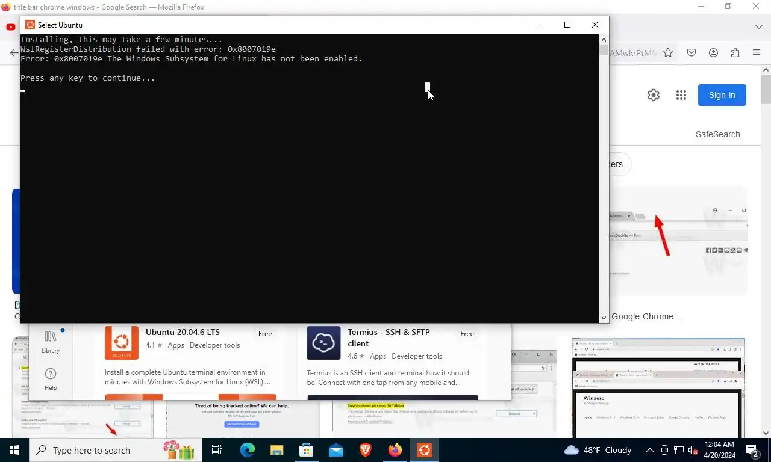Click the taskbar search box
Viewport: 771px width, 462px height.
[x=116, y=450]
